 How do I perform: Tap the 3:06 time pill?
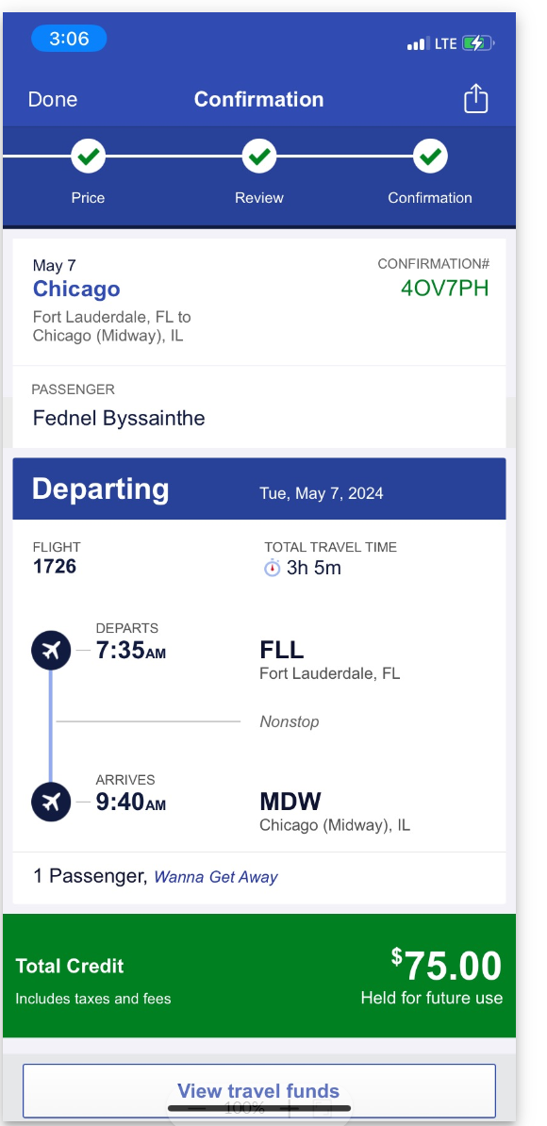pyautogui.click(x=69, y=38)
